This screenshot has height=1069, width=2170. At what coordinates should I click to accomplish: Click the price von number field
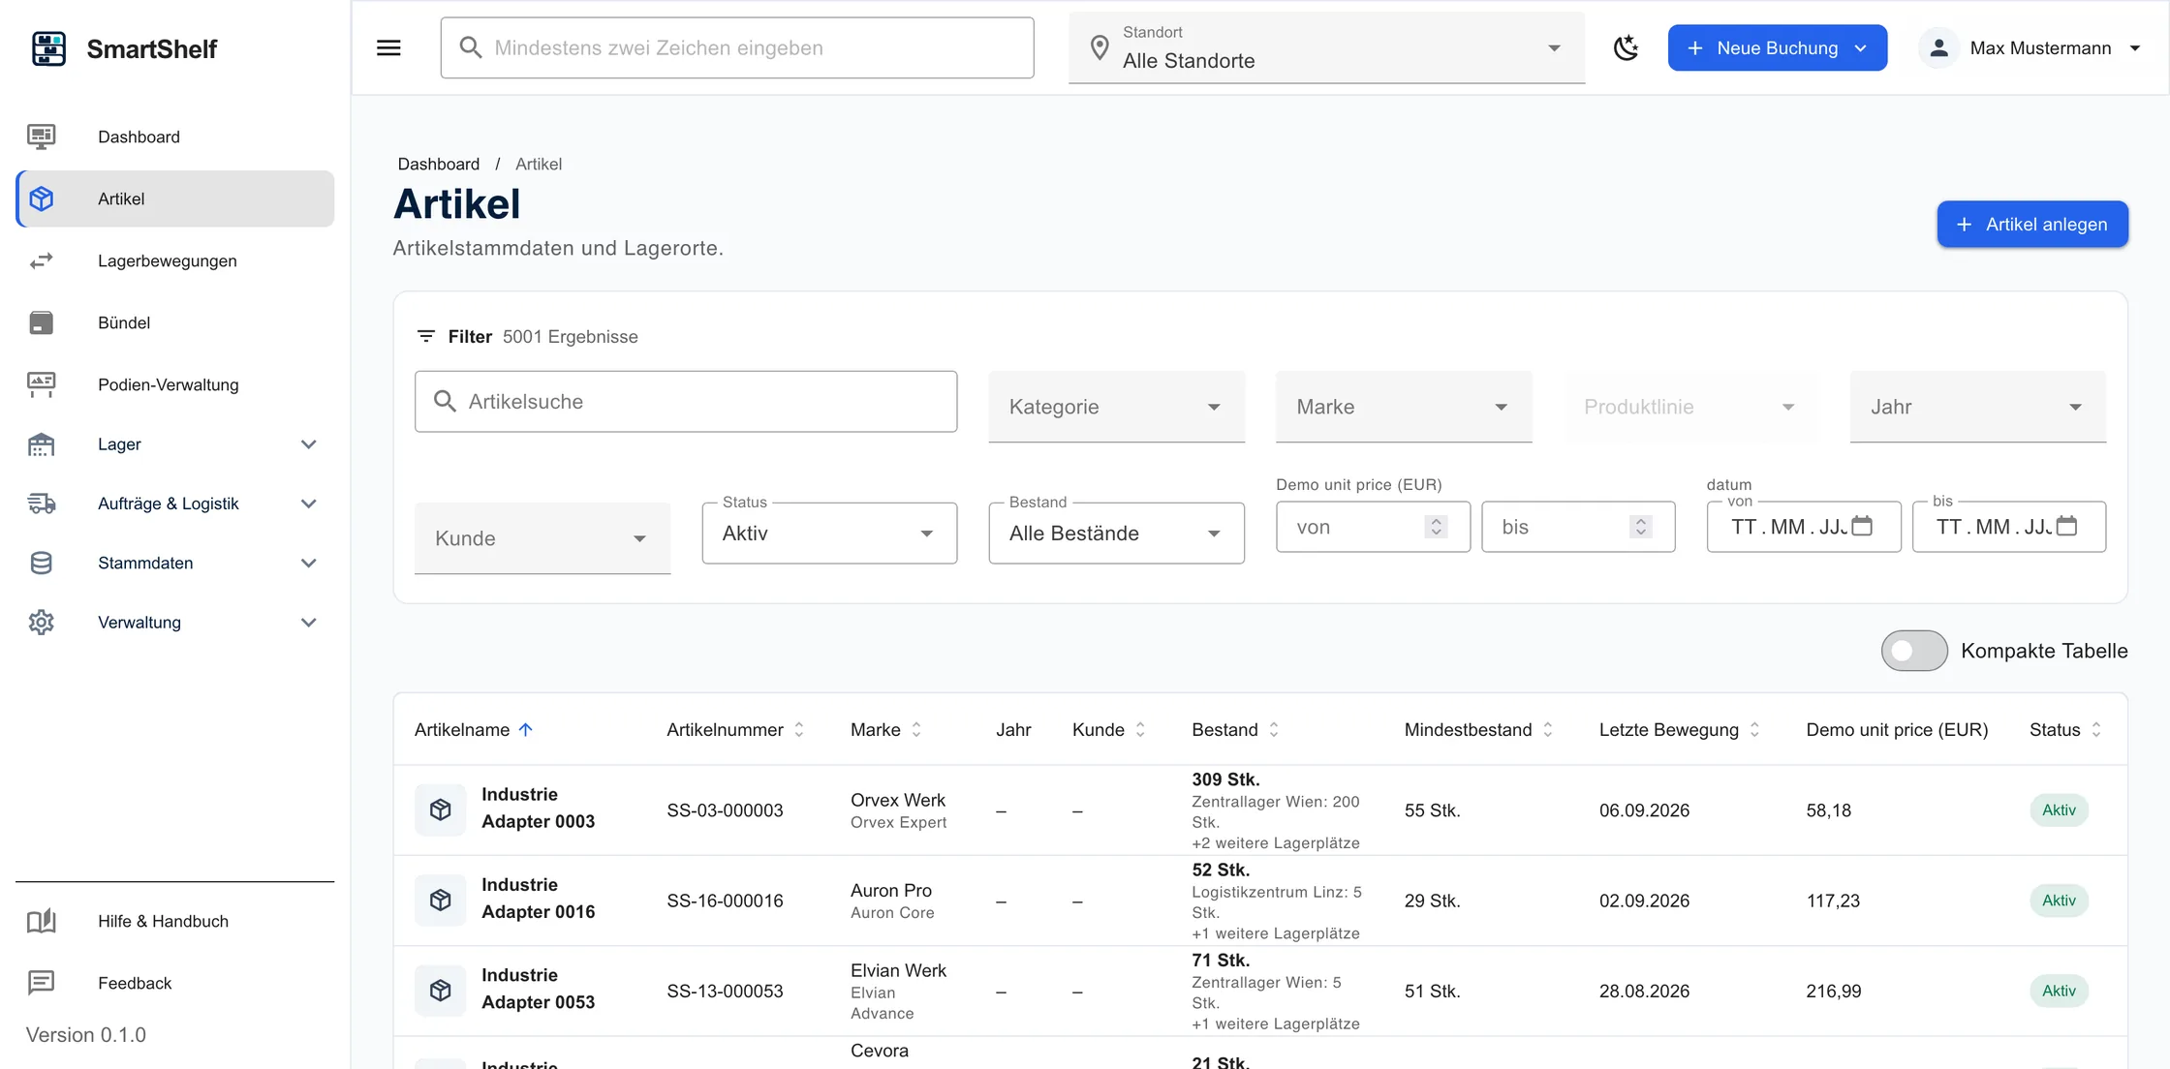[x=1373, y=527]
